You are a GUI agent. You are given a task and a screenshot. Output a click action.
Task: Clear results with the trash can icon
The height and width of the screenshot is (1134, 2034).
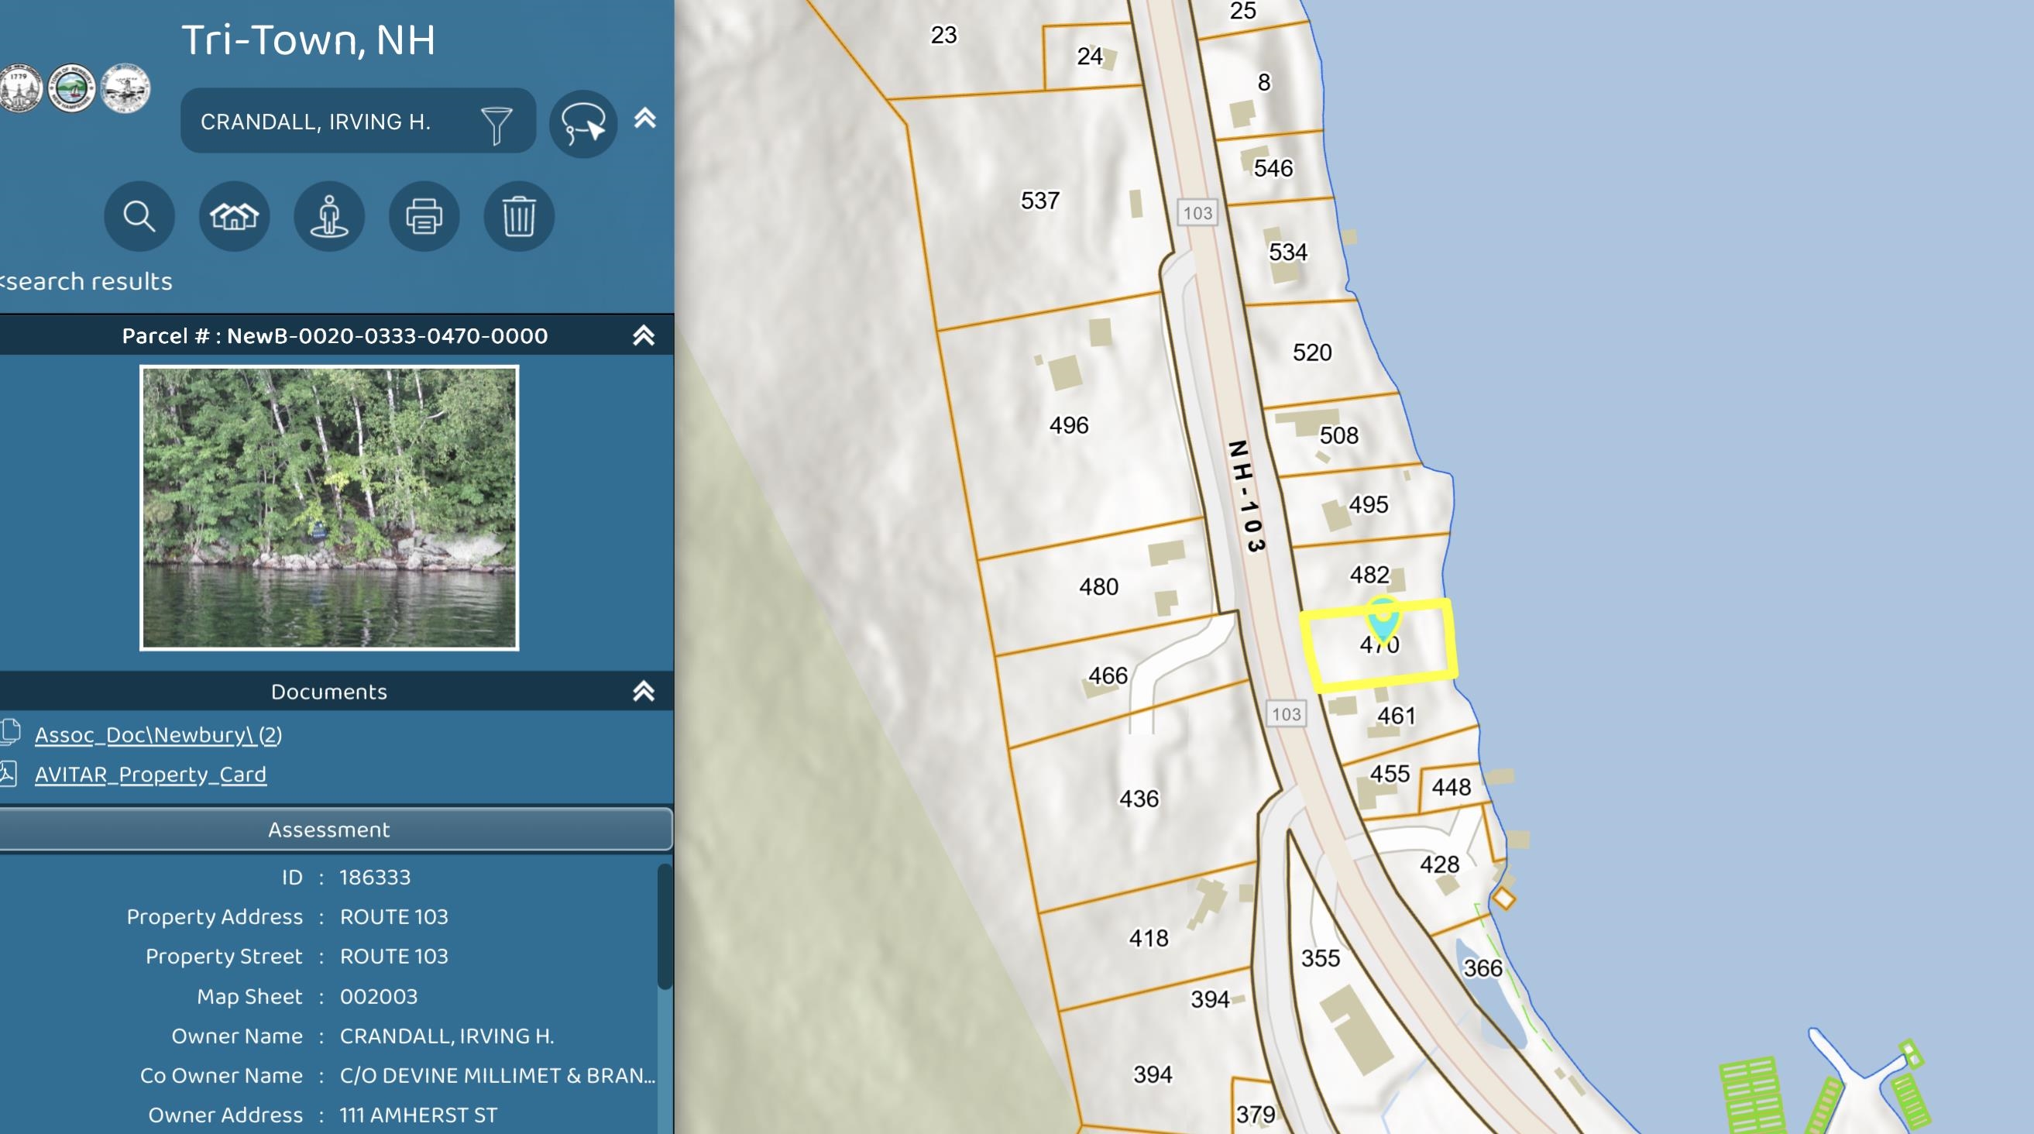pos(519,215)
